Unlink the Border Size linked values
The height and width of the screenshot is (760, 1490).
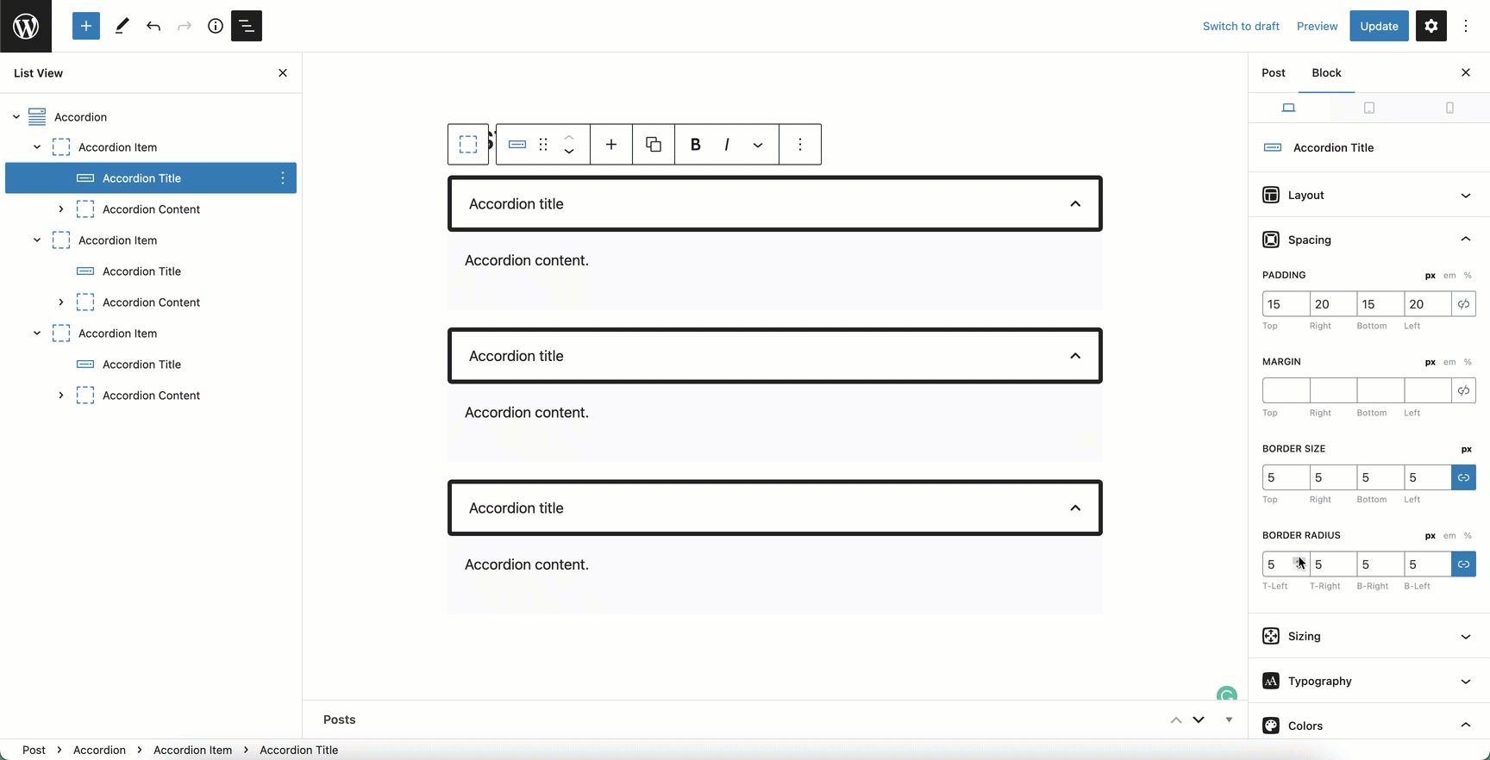coord(1463,477)
